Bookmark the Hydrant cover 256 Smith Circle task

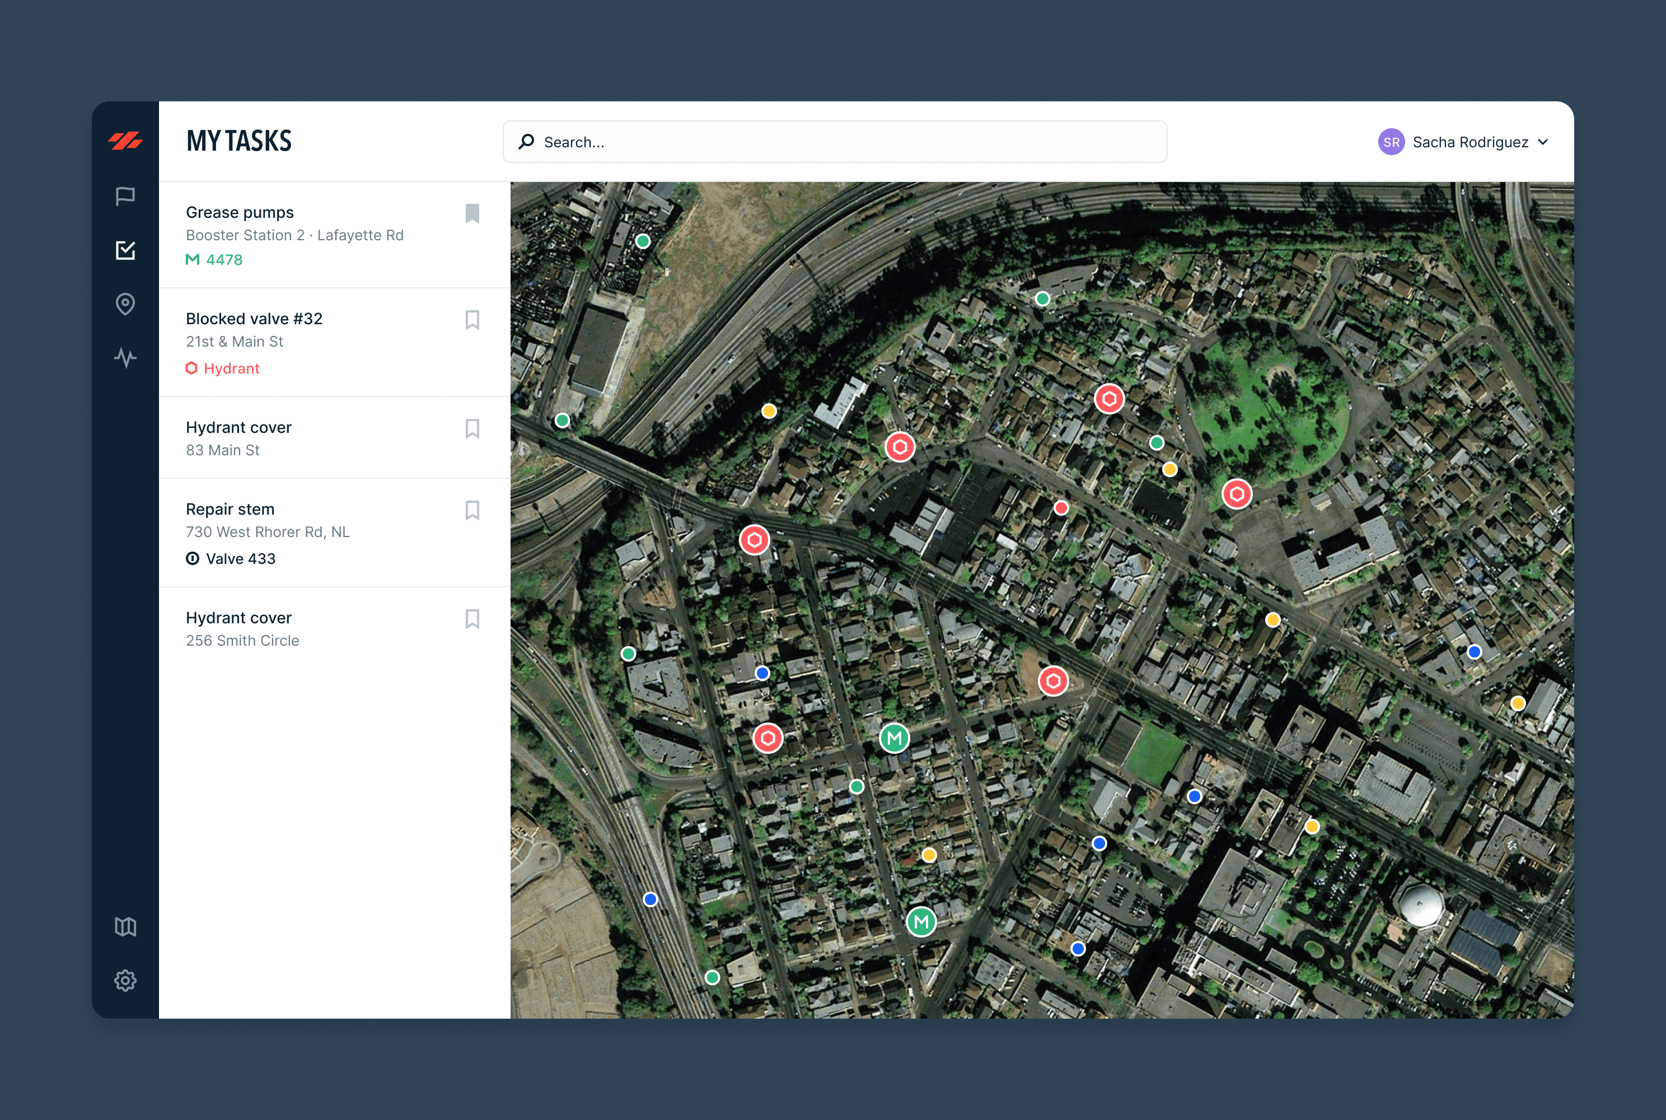pos(472,619)
